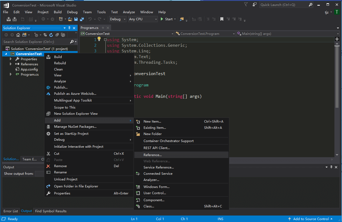Open the Debug configuration dropdown

coord(118,19)
